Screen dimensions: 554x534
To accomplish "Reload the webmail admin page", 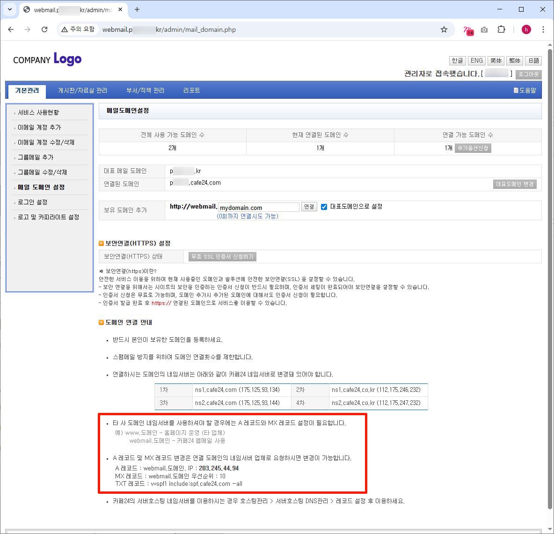I will click(x=44, y=29).
